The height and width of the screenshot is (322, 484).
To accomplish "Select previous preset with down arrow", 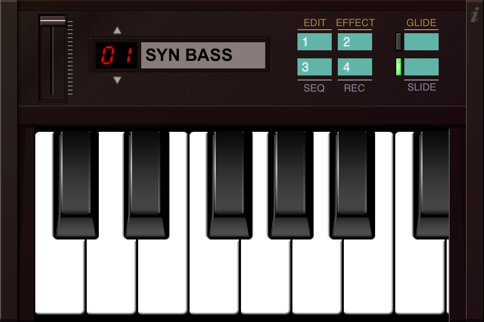I will click(117, 80).
